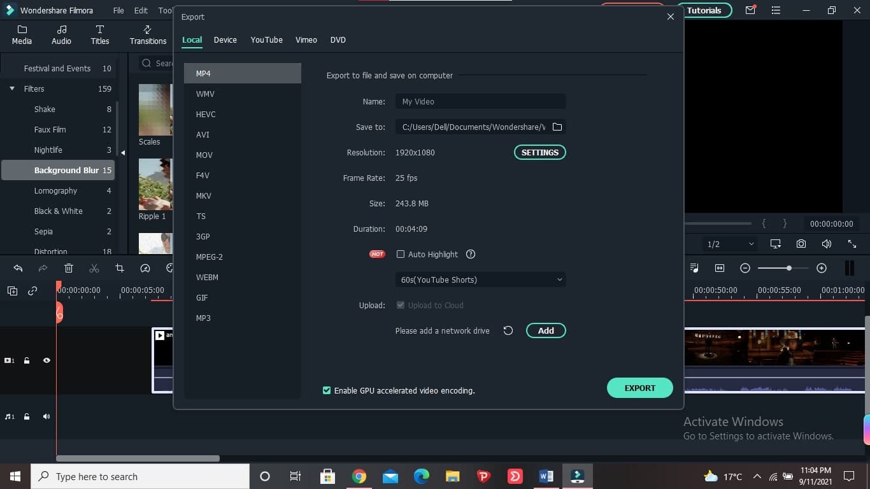870x489 pixels.
Task: Enable the Auto Highlight checkbox
Action: pos(401,254)
